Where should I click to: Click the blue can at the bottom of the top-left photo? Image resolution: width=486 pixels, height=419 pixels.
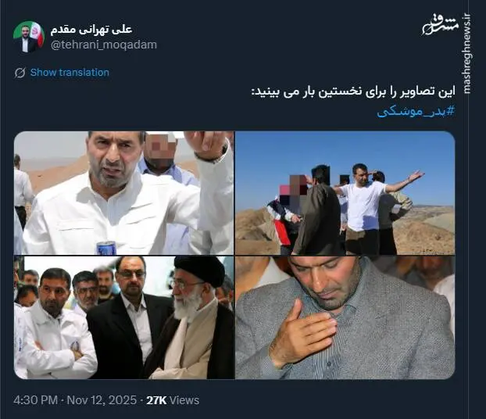click(x=106, y=248)
